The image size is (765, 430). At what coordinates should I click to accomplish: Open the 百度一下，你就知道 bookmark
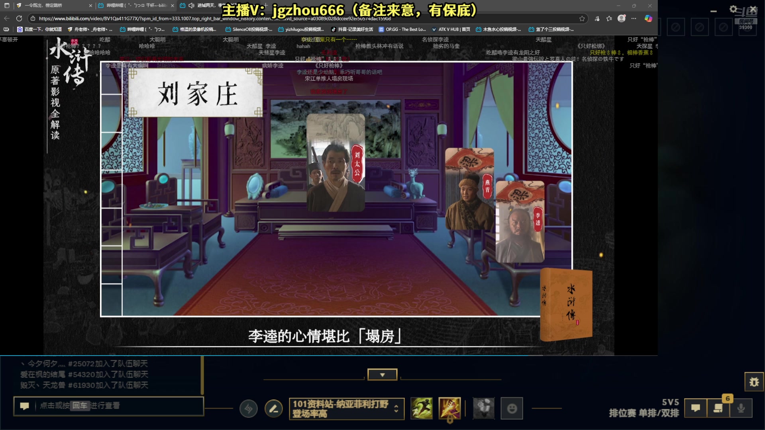coord(39,29)
